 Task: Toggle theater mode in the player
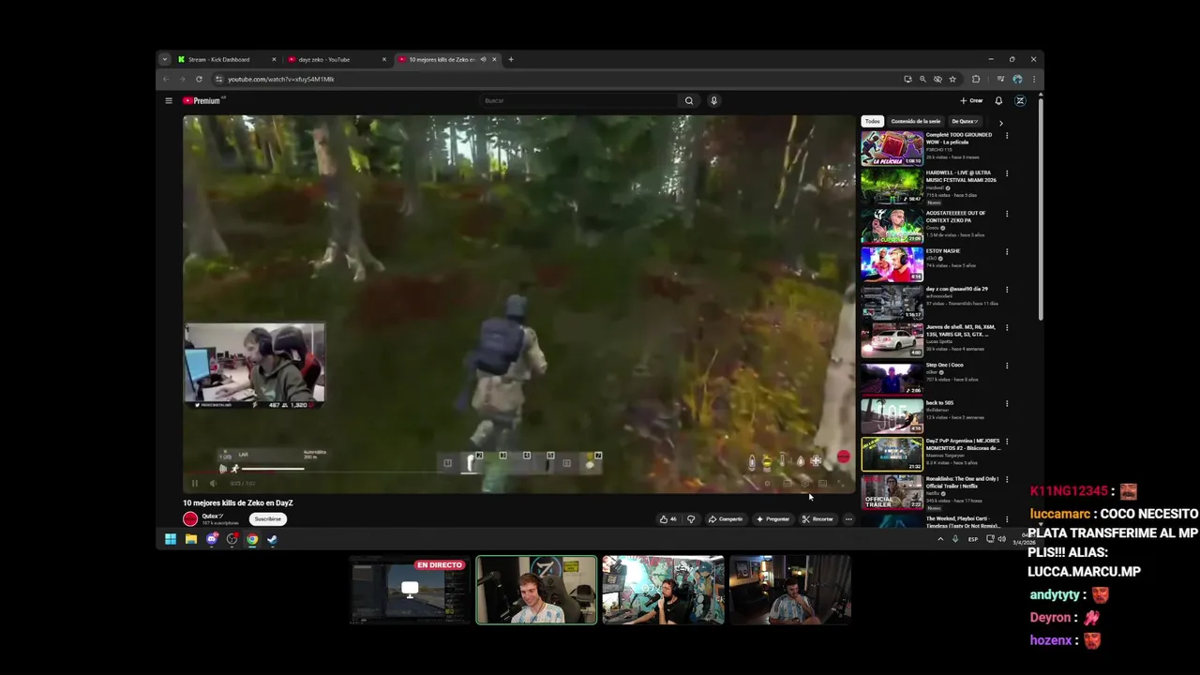point(822,484)
